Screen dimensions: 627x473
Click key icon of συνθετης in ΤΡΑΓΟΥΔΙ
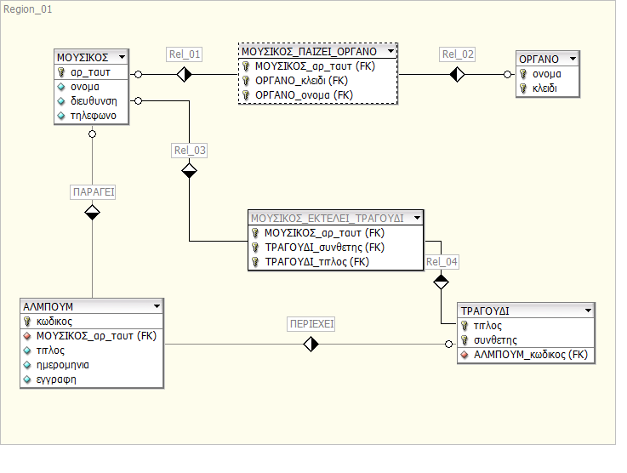point(465,339)
